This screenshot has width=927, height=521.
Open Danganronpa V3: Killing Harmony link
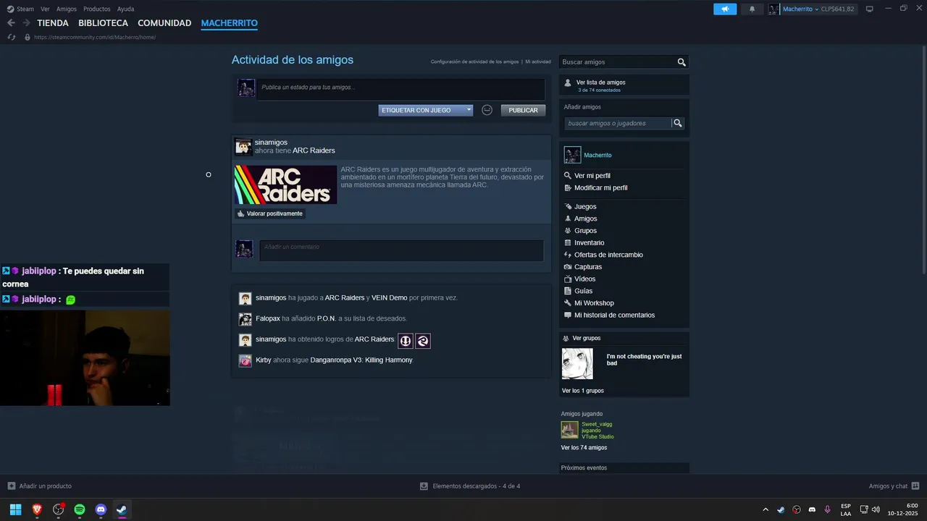tap(361, 360)
